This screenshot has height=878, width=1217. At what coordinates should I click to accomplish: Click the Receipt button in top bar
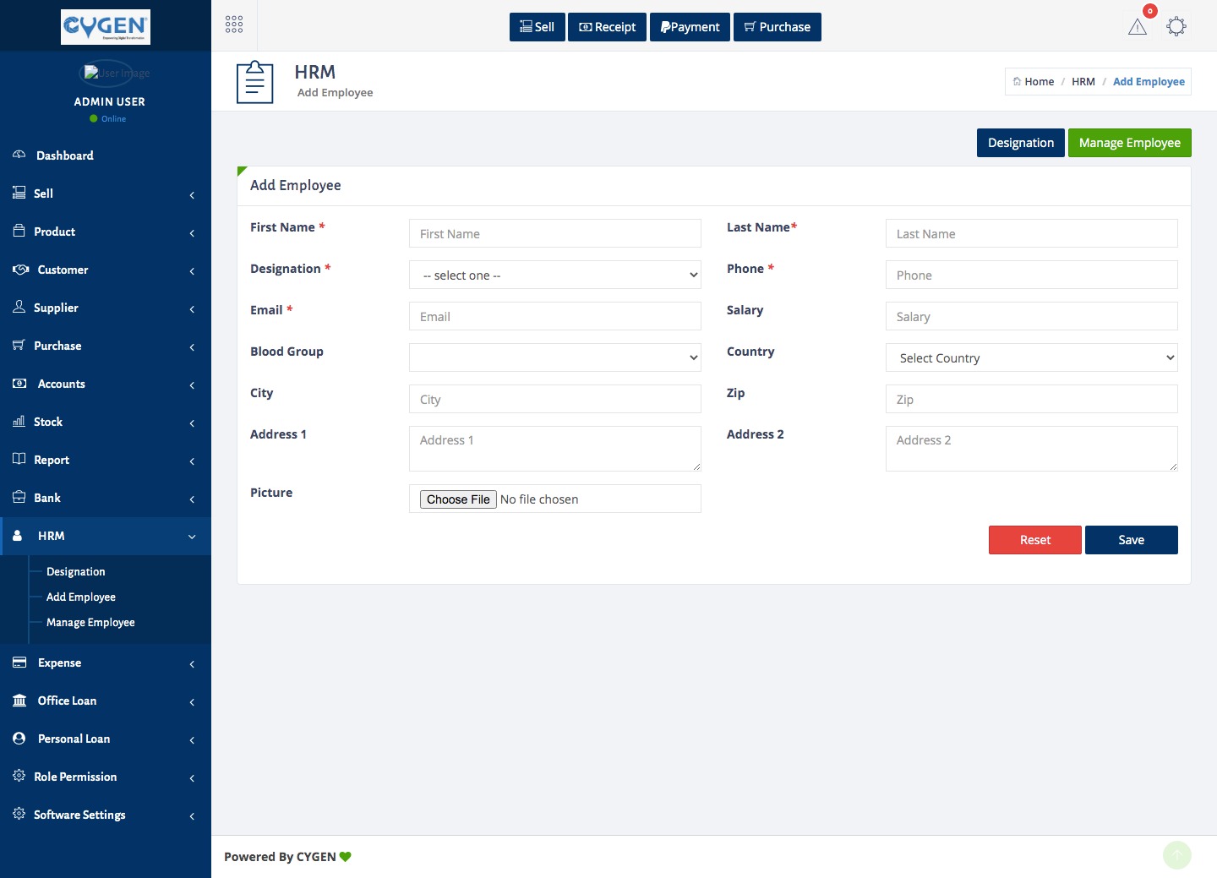pyautogui.click(x=608, y=27)
